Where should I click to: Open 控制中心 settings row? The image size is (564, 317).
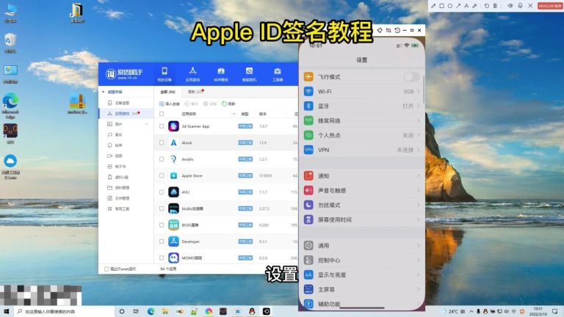coord(362,260)
